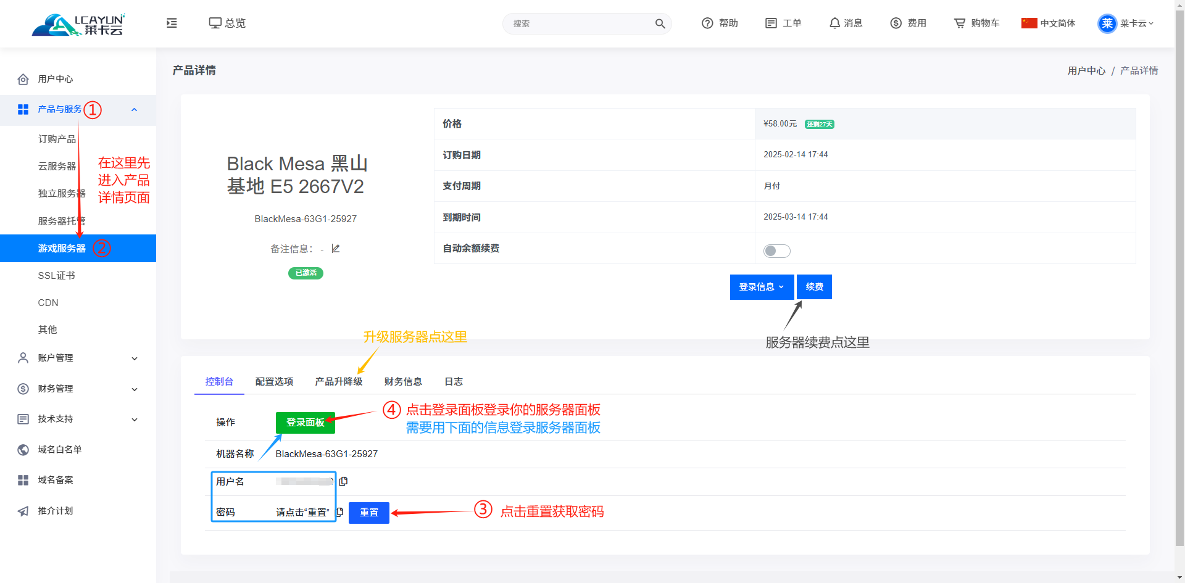Select 游戏服务器 in the sidebar
This screenshot has width=1185, height=583.
pos(78,248)
